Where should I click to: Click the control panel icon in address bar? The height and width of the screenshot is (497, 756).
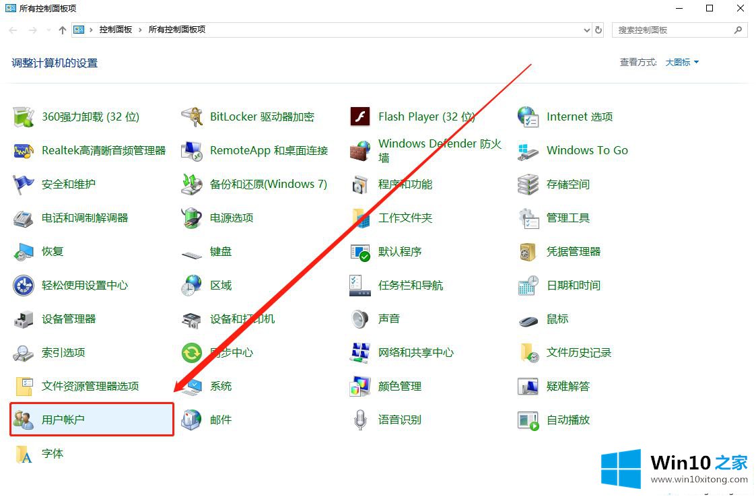(79, 30)
